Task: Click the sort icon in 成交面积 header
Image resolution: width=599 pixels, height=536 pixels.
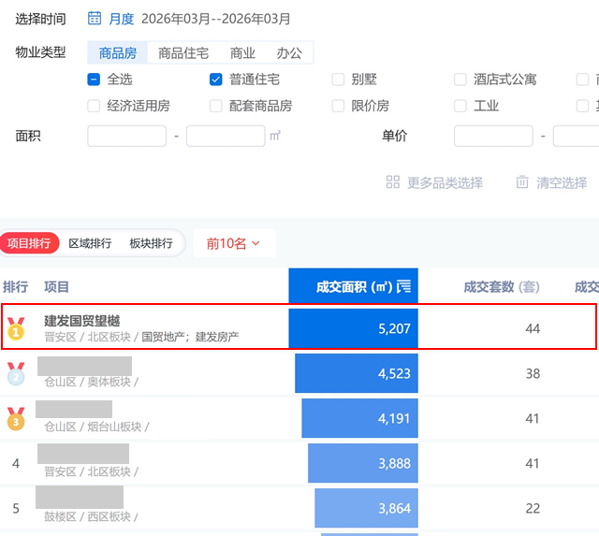Action: [403, 286]
